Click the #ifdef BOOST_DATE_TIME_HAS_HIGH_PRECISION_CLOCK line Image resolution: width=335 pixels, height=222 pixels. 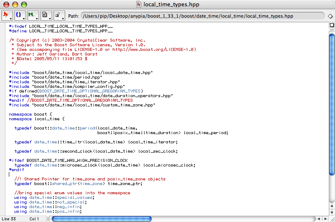click(x=68, y=161)
